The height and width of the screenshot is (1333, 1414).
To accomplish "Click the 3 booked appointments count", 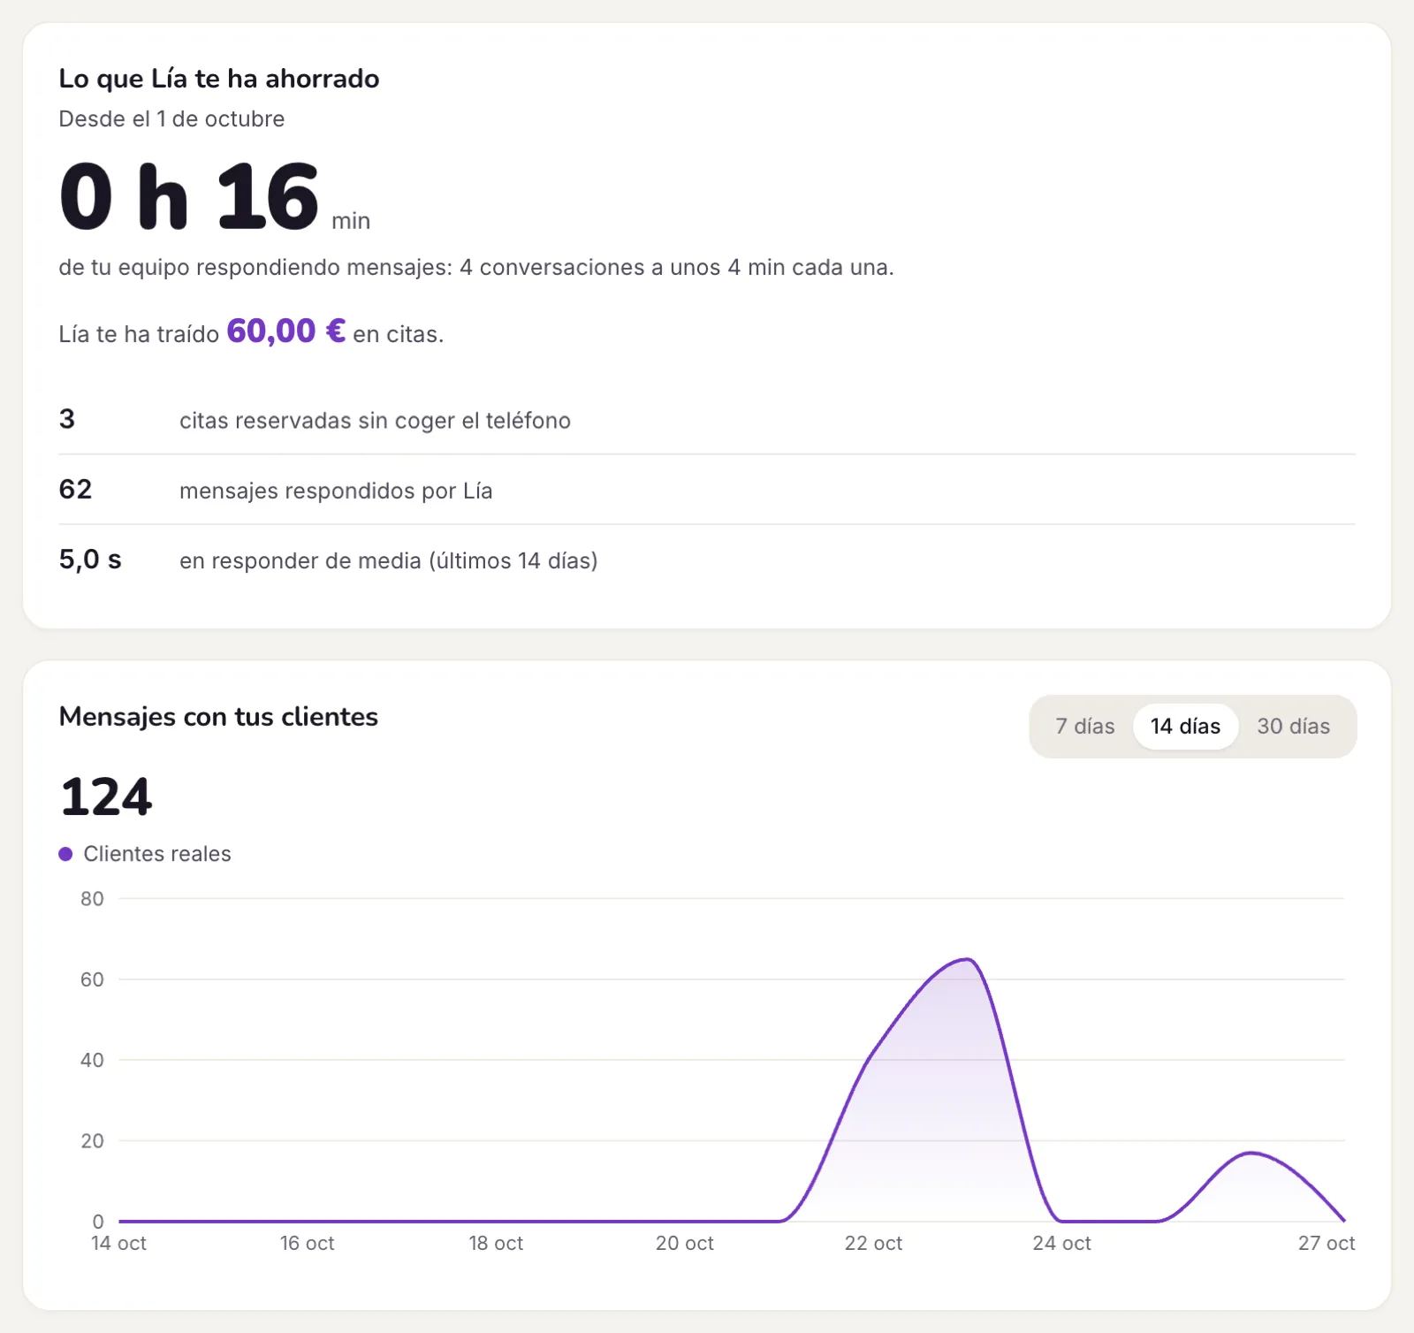I will [x=67, y=419].
